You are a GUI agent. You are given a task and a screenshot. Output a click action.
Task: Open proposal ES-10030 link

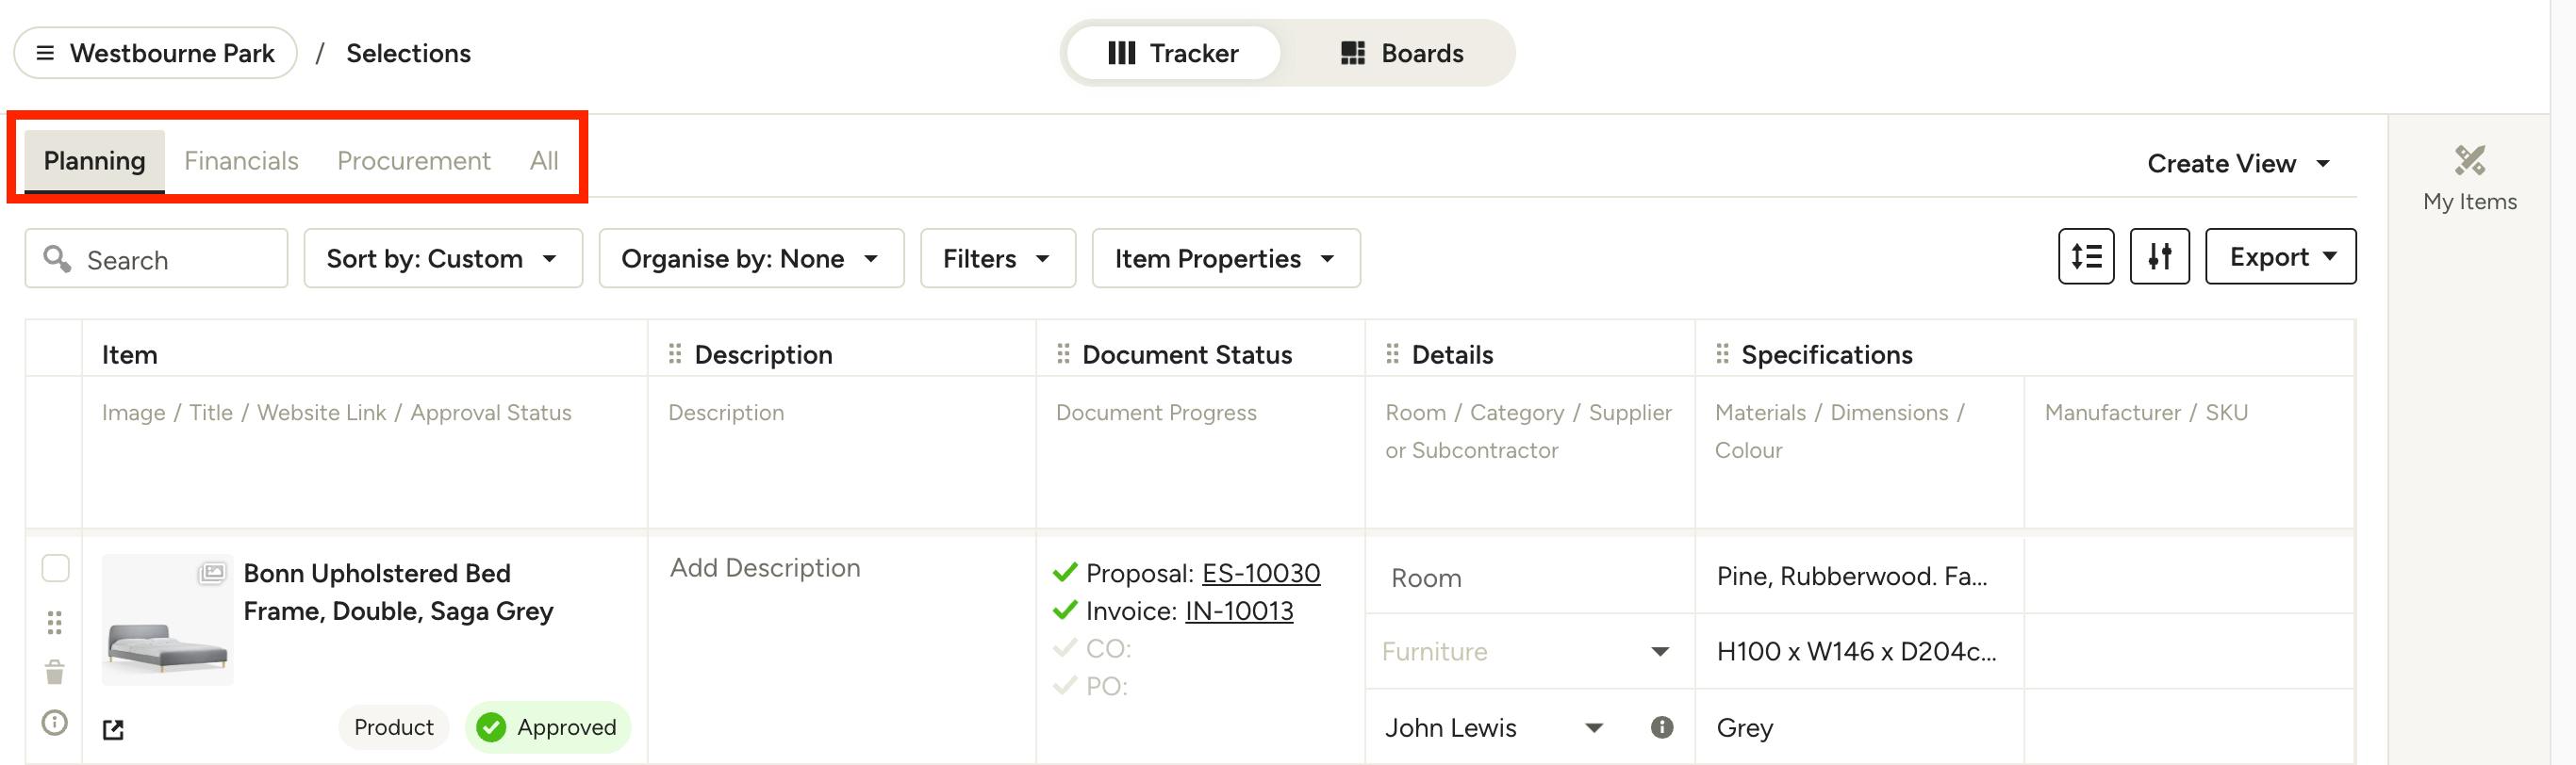pos(1260,573)
